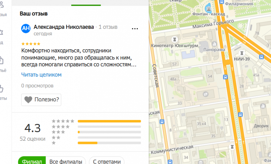Screen dimensions: 271x164
Task: Click the bus stop icon next to house 54
Action: pos(225,77)
